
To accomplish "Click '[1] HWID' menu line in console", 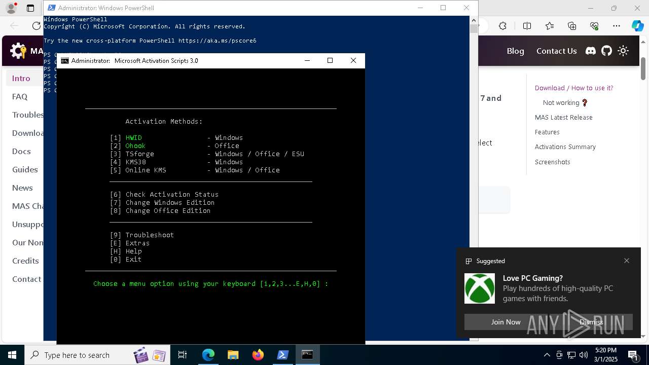I will pos(176,137).
